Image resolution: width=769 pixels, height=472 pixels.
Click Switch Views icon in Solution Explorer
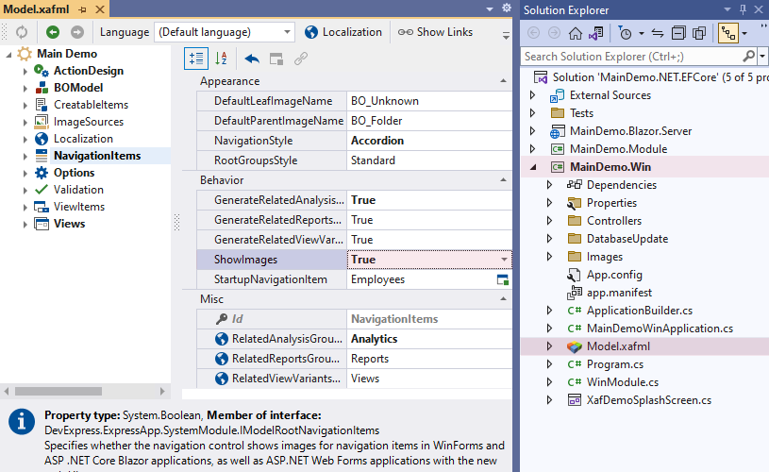(596, 33)
